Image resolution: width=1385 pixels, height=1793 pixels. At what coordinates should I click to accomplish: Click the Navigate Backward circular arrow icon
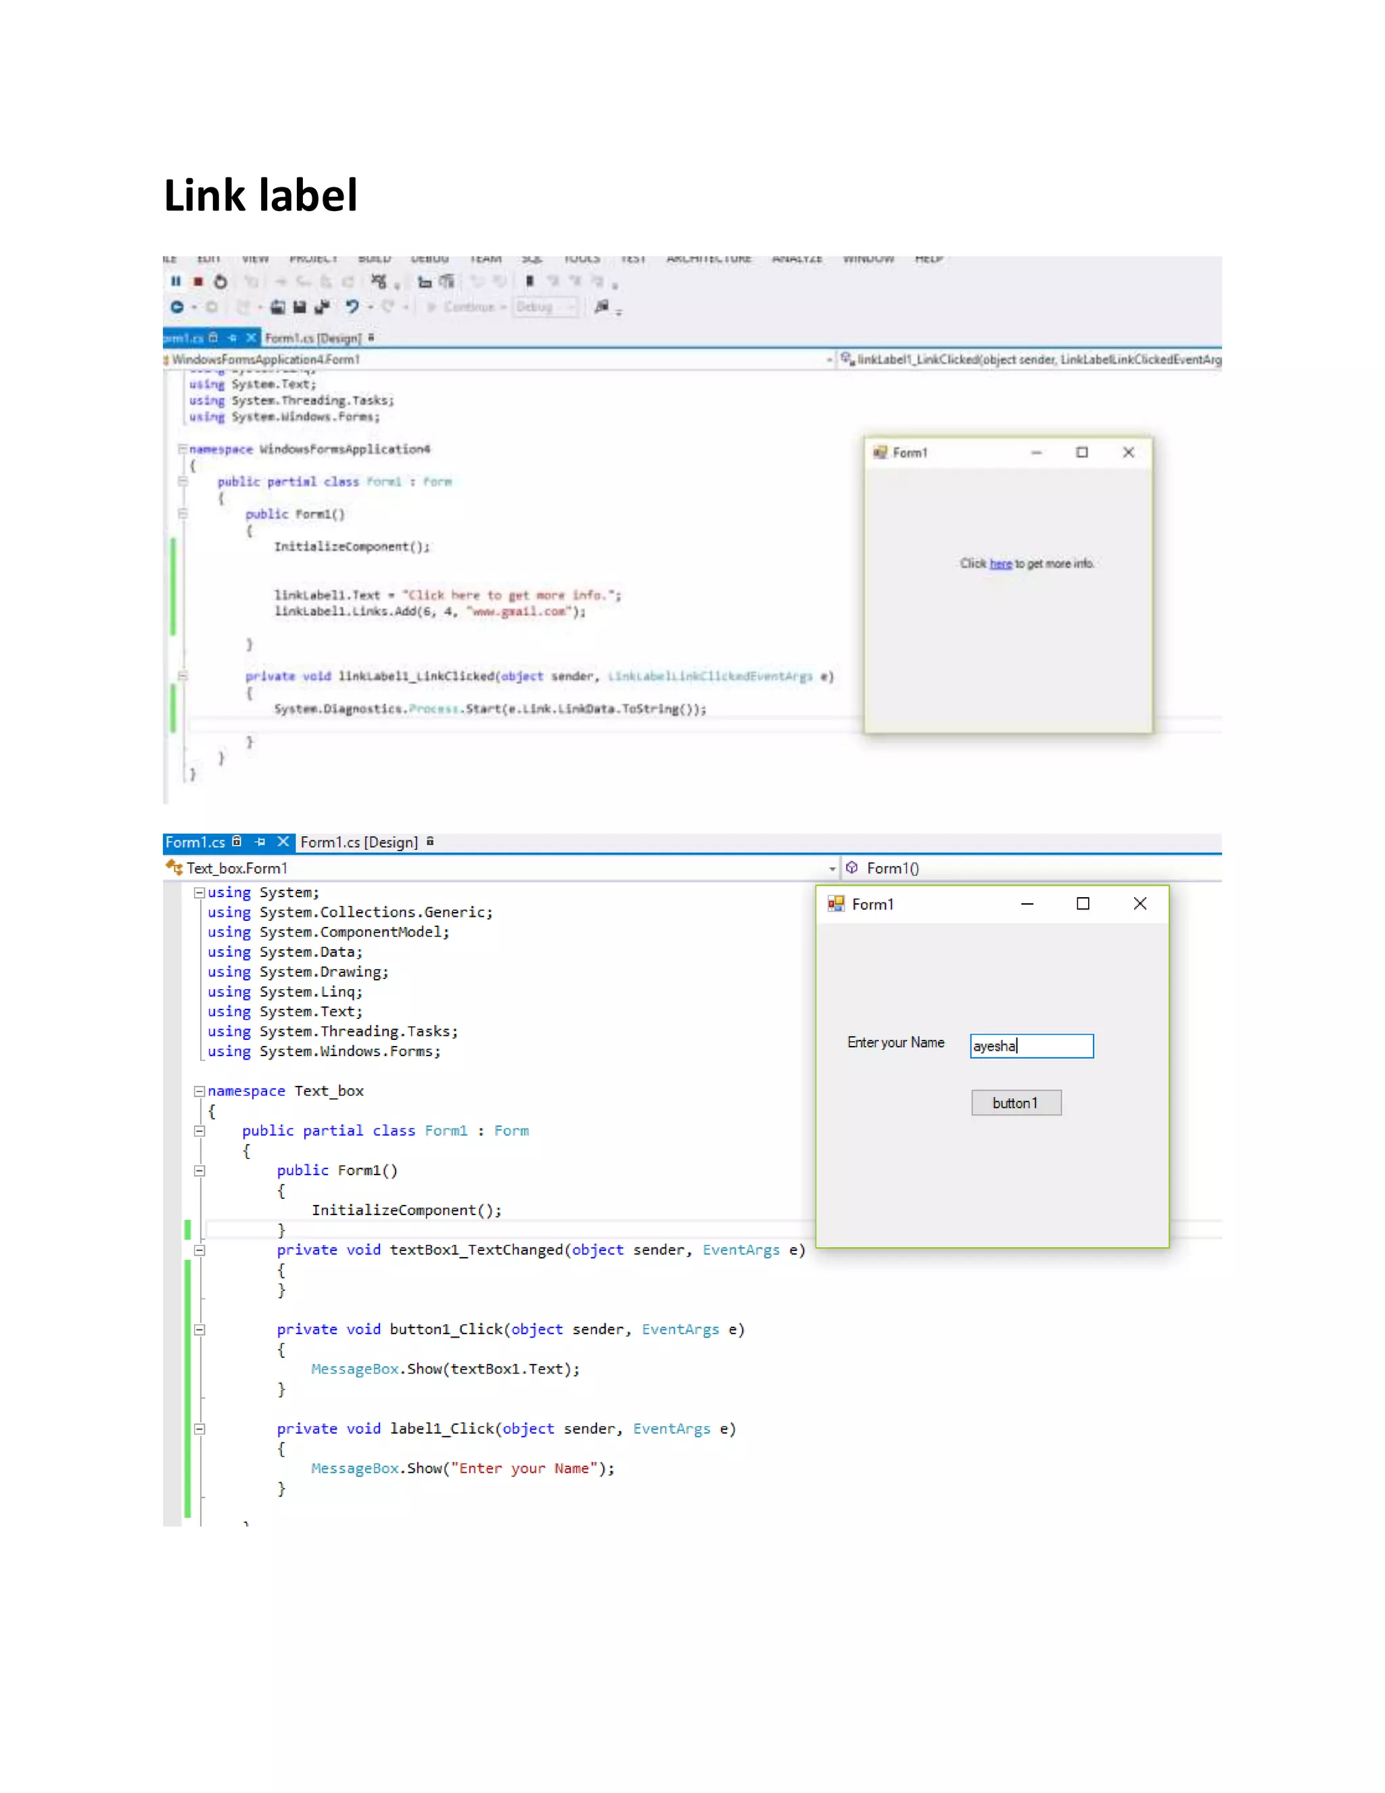tap(177, 307)
